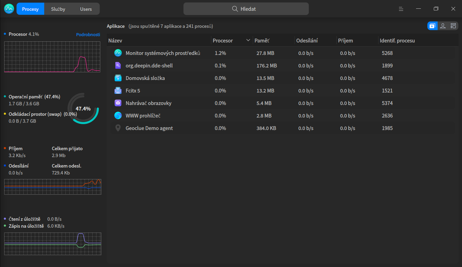This screenshot has width=462, height=267.
Task: Click the Odkládací prostor (swap) label
Action: 43,114
